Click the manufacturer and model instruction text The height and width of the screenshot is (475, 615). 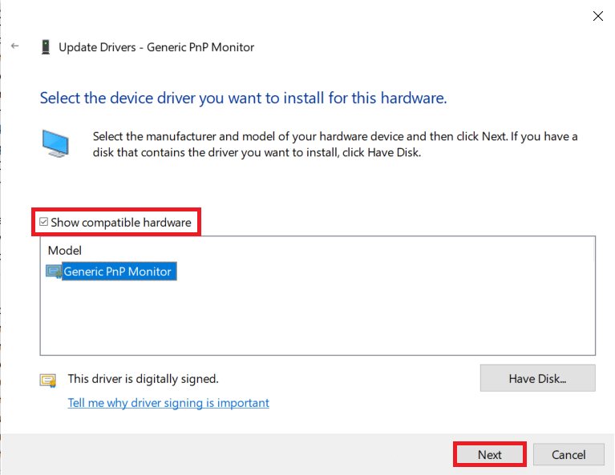point(335,144)
